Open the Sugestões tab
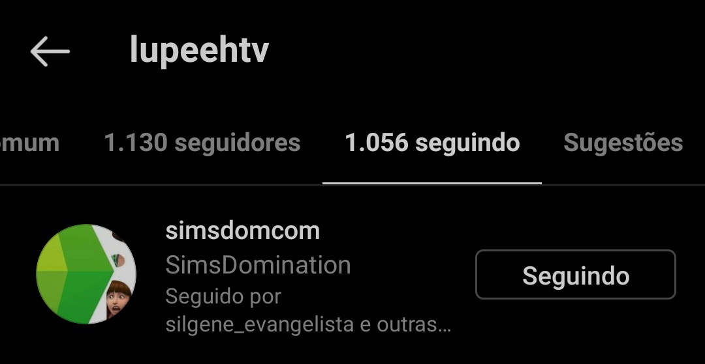The width and height of the screenshot is (705, 364). coord(623,143)
